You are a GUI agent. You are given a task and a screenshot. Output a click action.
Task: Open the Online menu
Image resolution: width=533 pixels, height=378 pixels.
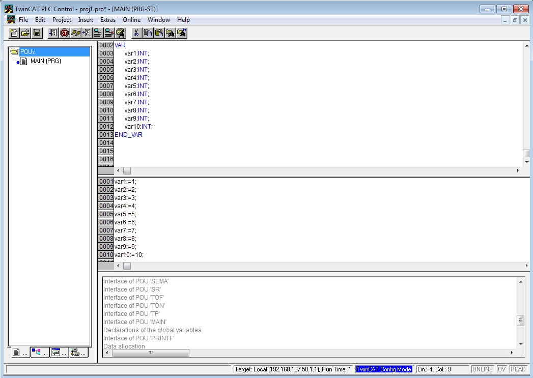point(131,20)
